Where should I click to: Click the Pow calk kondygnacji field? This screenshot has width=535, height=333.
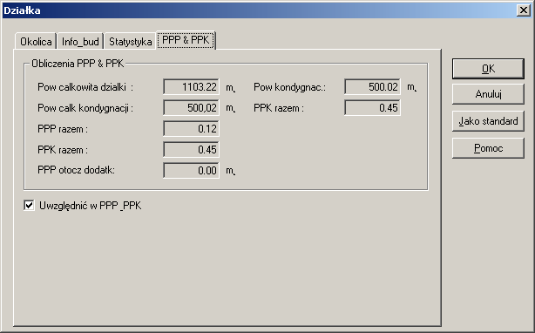[191, 108]
